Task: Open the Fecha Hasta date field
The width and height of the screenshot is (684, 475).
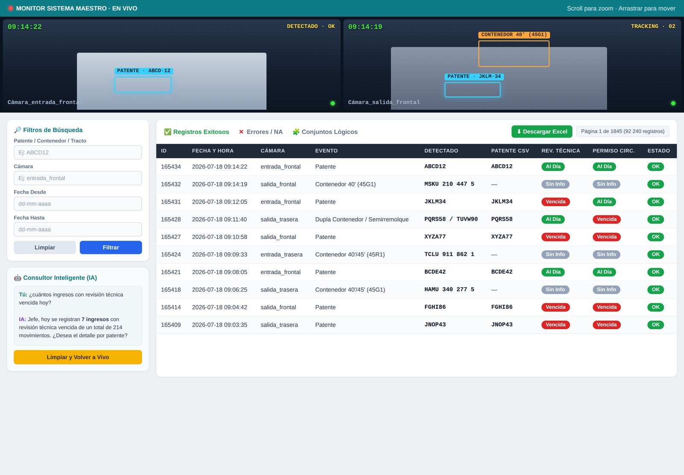Action: click(78, 230)
